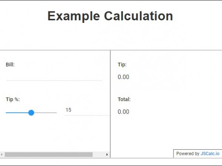This screenshot has width=222, height=166.
Task: Click the Total result value 0.00
Action: 123,112
